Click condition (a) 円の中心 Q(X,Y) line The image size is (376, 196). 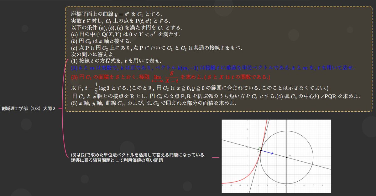126,34
